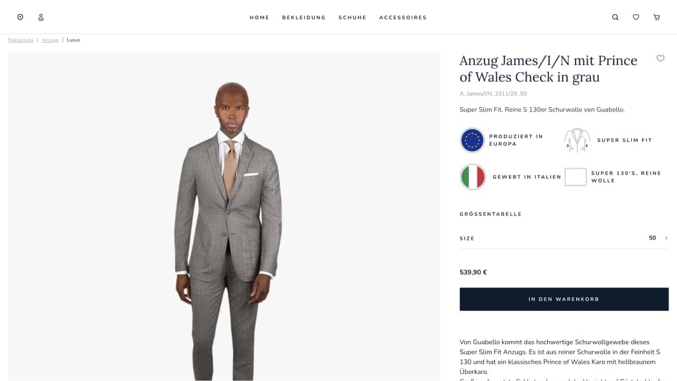Click the Super Slim Fit jacket icon
The width and height of the screenshot is (677, 381).
tap(577, 140)
